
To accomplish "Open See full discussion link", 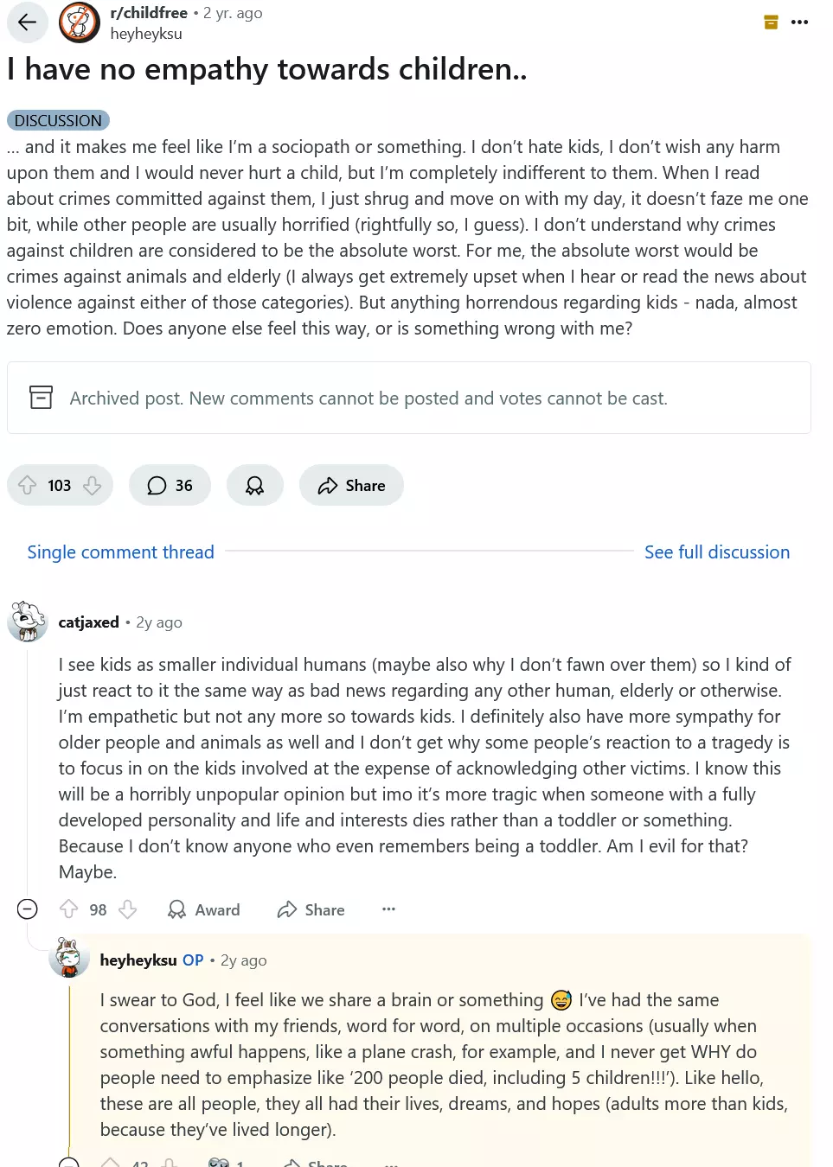I will click(717, 552).
